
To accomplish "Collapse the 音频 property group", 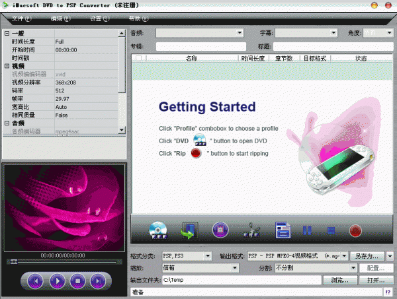I will click(x=7, y=123).
